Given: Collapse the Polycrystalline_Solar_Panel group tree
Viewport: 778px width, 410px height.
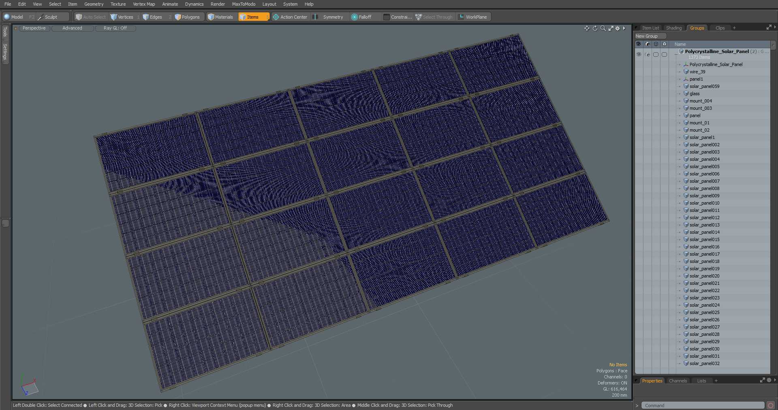Looking at the screenshot, I should click(x=675, y=54).
